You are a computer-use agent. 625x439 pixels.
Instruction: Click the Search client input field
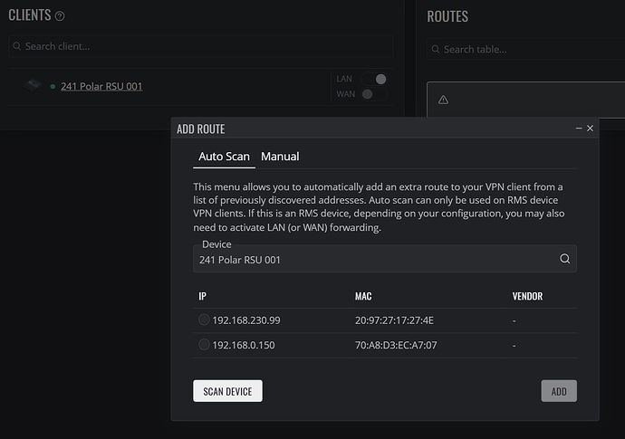click(201, 46)
